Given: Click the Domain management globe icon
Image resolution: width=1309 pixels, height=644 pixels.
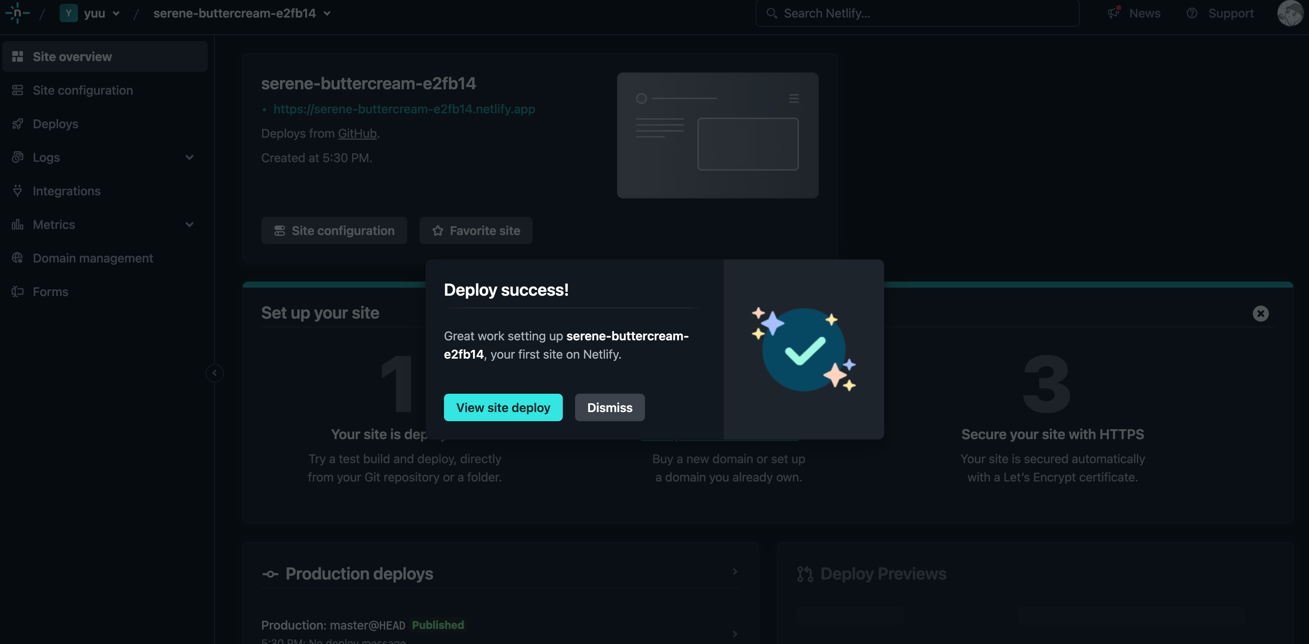Looking at the screenshot, I should click(18, 258).
